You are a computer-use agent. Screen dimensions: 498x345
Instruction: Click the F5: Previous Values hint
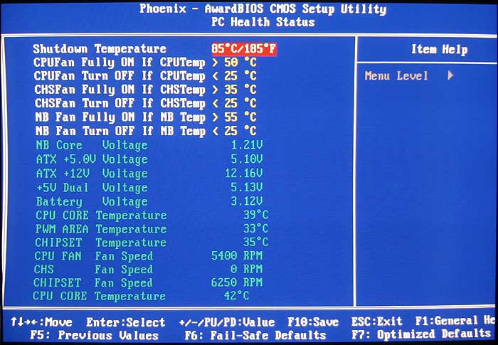coord(95,336)
